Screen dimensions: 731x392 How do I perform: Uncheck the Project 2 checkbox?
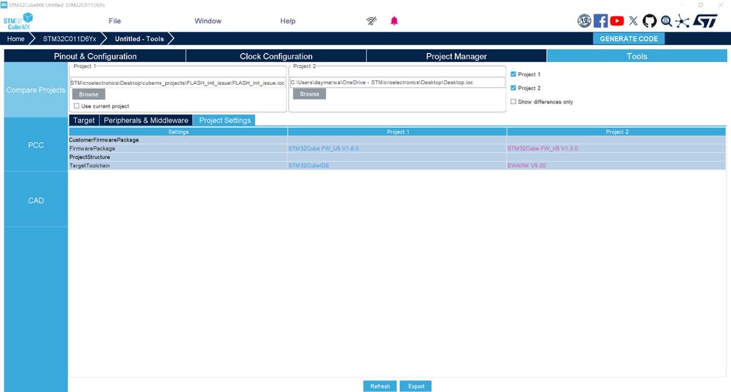513,88
